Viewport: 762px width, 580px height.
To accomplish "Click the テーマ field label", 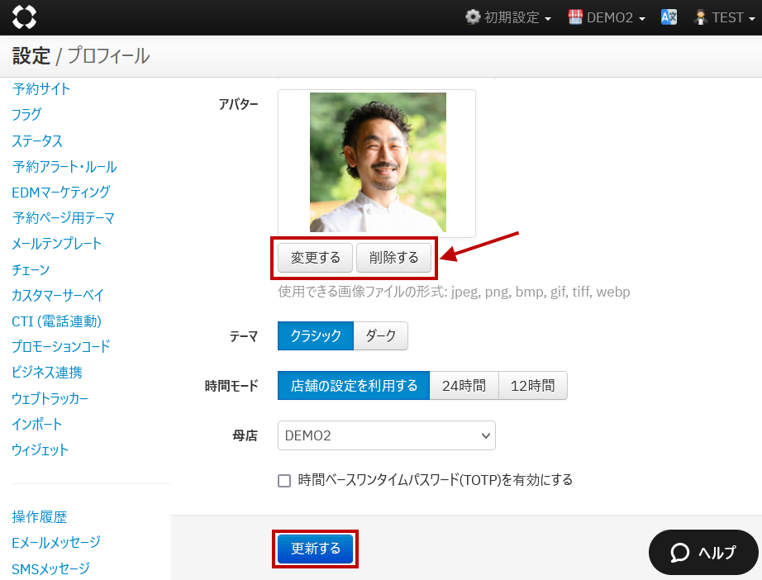I will 244,335.
